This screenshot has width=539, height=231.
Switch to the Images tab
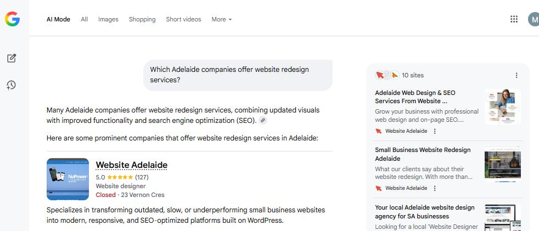tap(108, 19)
